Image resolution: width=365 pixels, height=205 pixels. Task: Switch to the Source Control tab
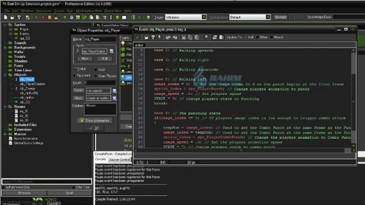pyautogui.click(x=120, y=160)
